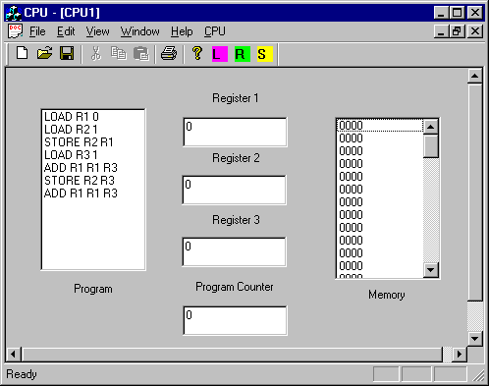Select the first 0000 memory entry
This screenshot has height=386, width=489.
point(380,126)
